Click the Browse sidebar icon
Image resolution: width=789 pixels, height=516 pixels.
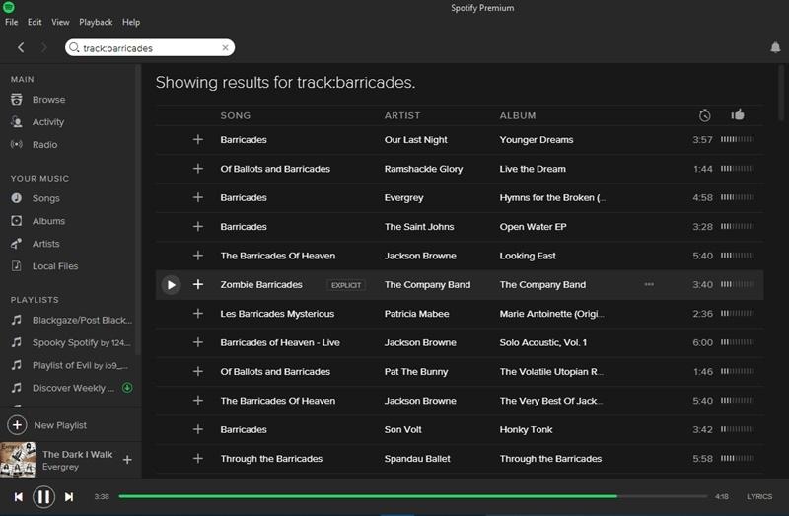[x=17, y=100]
